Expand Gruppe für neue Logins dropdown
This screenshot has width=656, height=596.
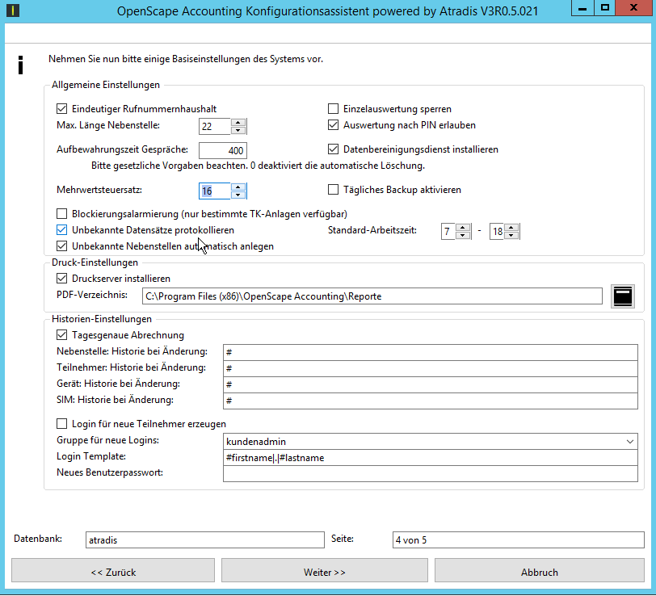(x=629, y=442)
